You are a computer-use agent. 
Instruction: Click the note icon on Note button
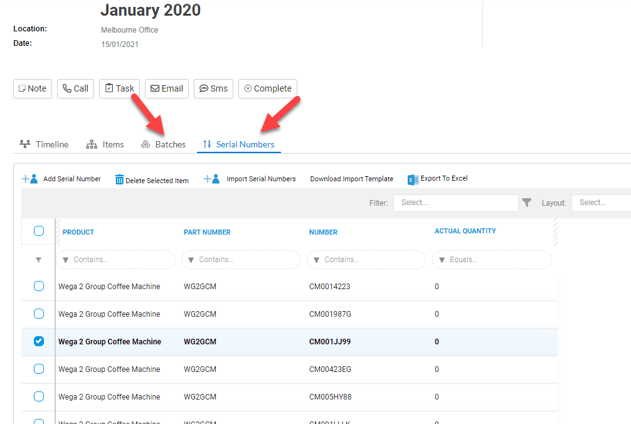click(22, 88)
